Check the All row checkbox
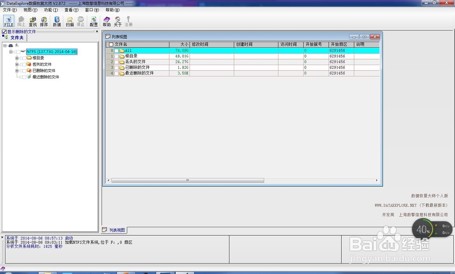 pyautogui.click(x=116, y=51)
